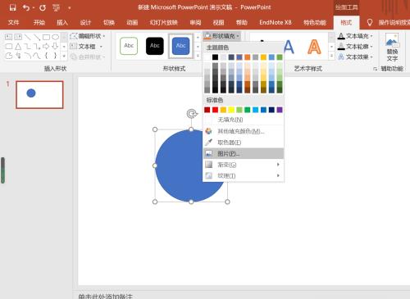This screenshot has height=299, width=410.
Task: Select the rectangle shape in the shapes gallery
Action: (x=46, y=37)
